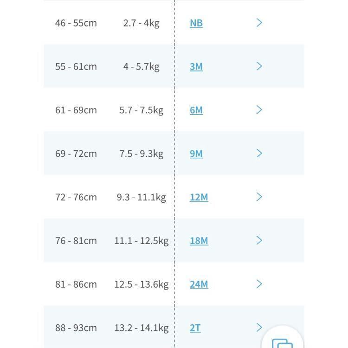Expand the 2T row chevron

click(259, 328)
